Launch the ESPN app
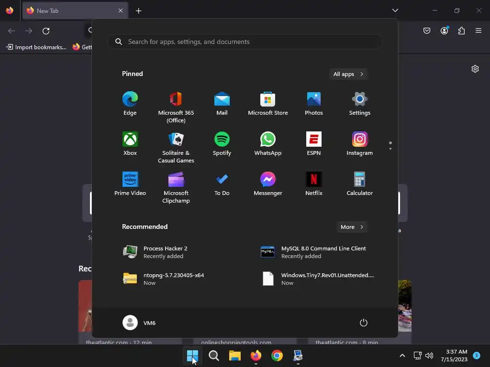Viewport: 490px width, 367px height. (x=314, y=144)
